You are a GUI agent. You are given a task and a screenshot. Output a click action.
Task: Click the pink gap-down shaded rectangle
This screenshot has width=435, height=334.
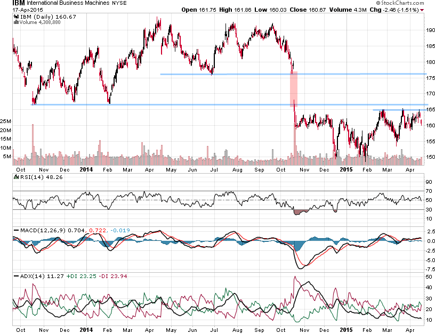(x=294, y=89)
